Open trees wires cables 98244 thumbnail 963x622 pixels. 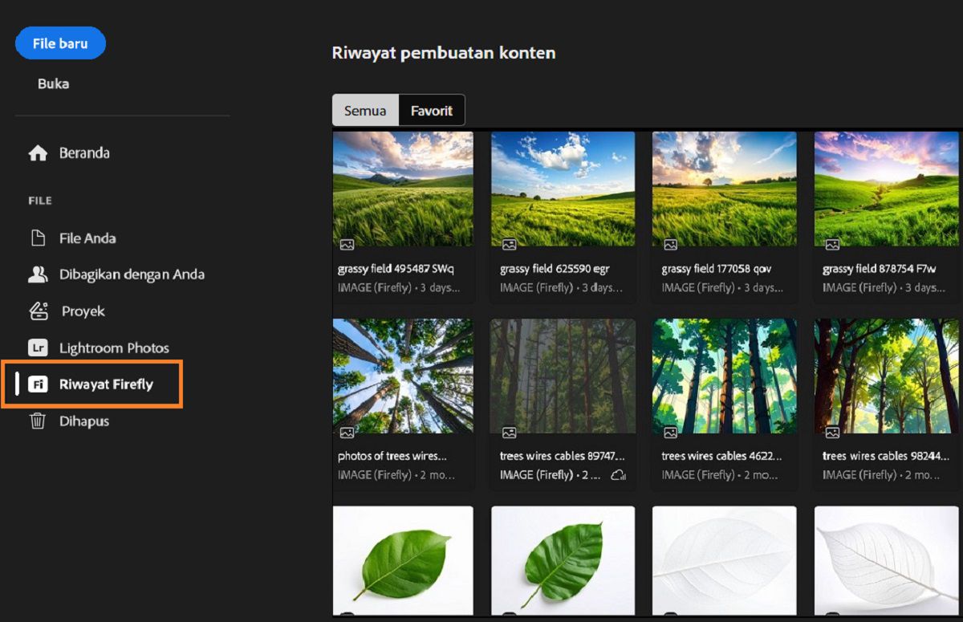point(887,376)
